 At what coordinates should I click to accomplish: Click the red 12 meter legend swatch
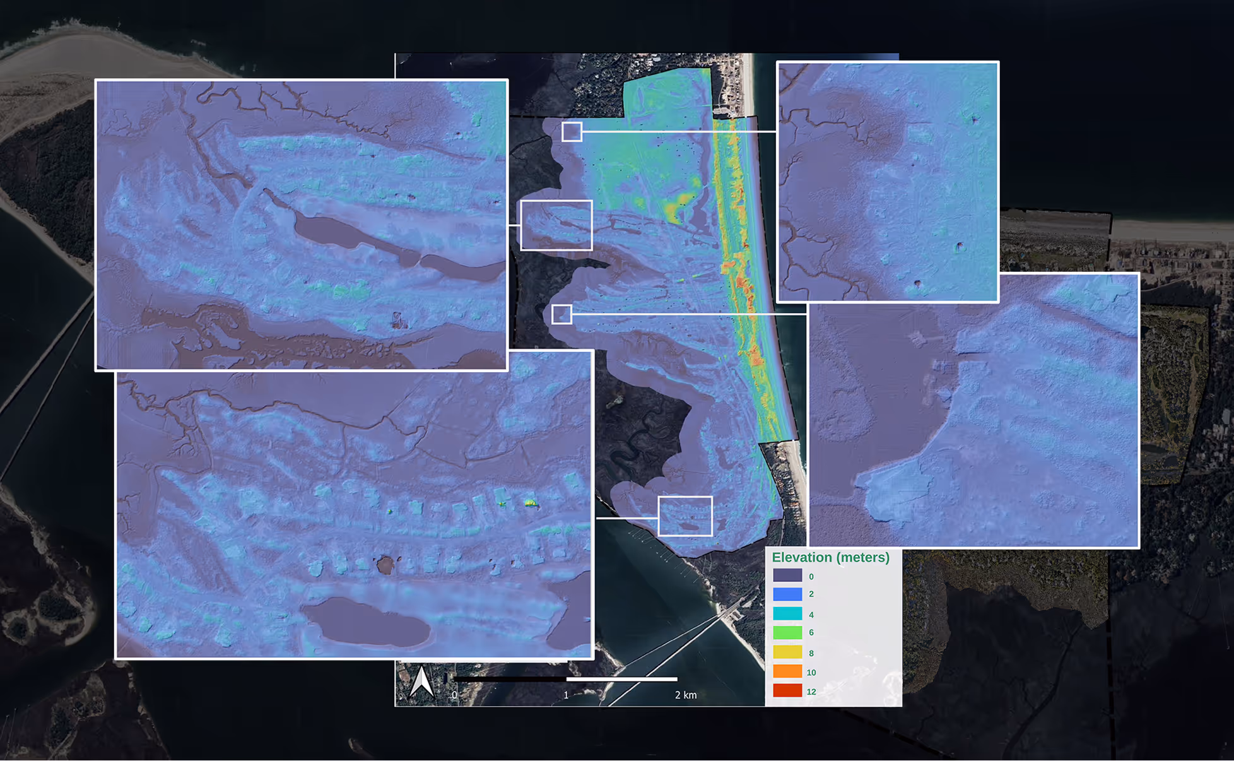(x=787, y=690)
